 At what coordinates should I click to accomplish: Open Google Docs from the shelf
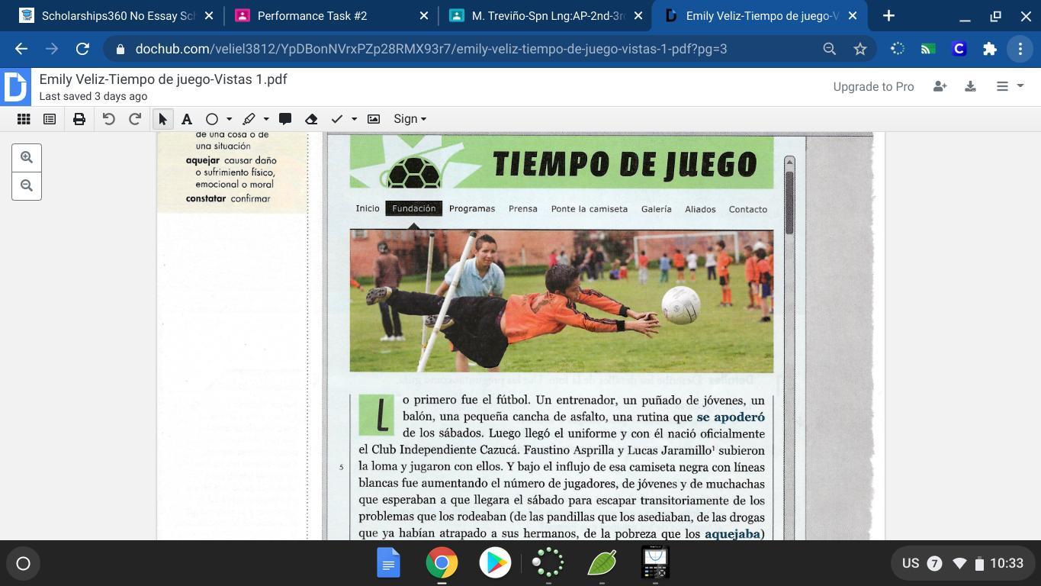[x=388, y=564]
